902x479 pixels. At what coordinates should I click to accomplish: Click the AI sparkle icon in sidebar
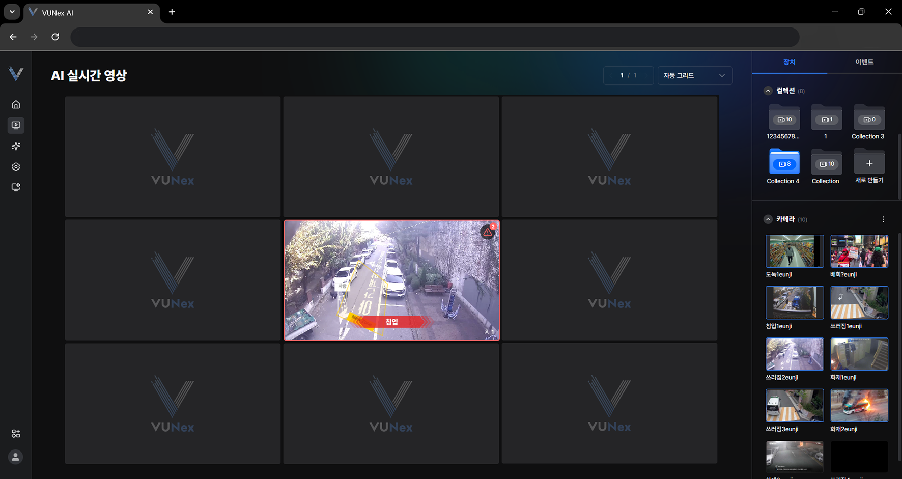[16, 146]
